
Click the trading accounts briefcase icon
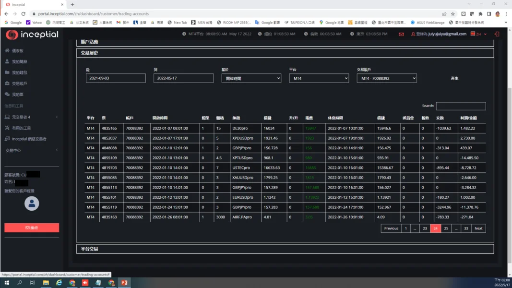tap(7, 84)
